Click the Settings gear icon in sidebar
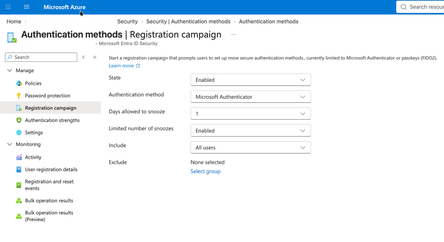444x242 pixels. coord(19,133)
